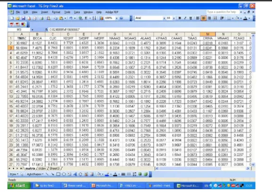Click the first Adobe PDF convert icon
The width and height of the screenshot is (272, 192).
click(12, 25)
